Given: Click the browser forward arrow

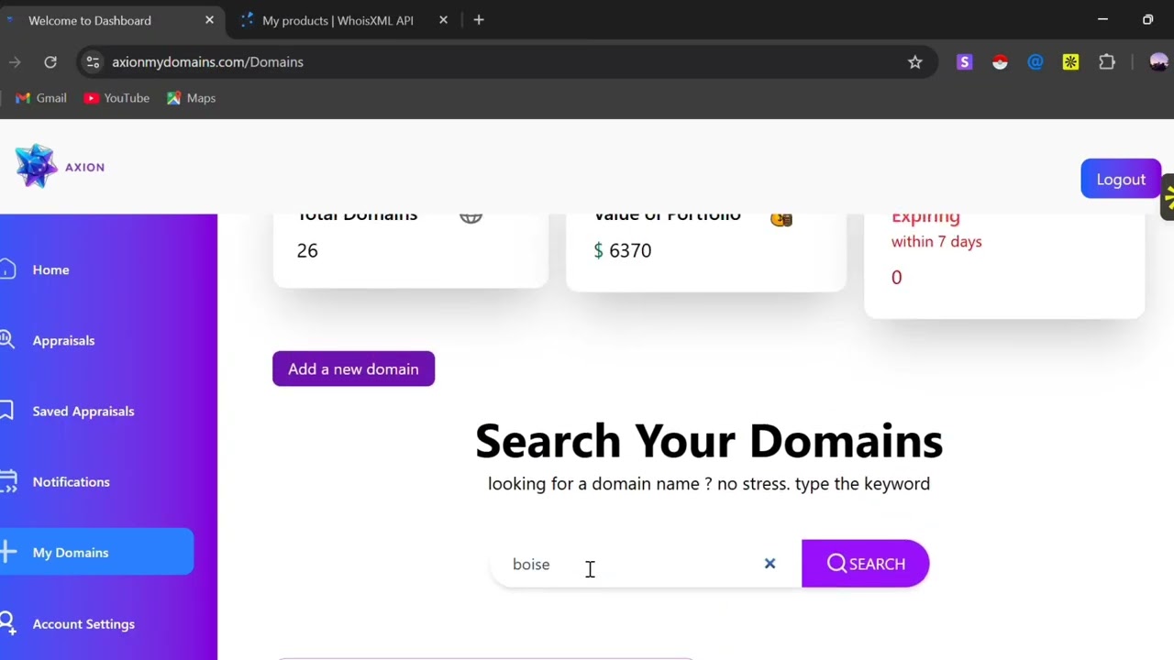Looking at the screenshot, I should click(14, 61).
